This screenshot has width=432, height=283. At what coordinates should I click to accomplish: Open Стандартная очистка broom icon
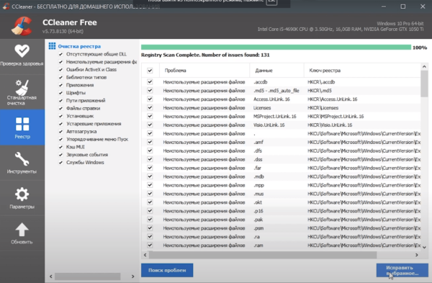pos(22,87)
